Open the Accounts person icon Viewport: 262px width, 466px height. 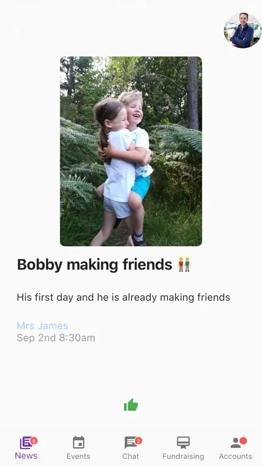click(236, 443)
